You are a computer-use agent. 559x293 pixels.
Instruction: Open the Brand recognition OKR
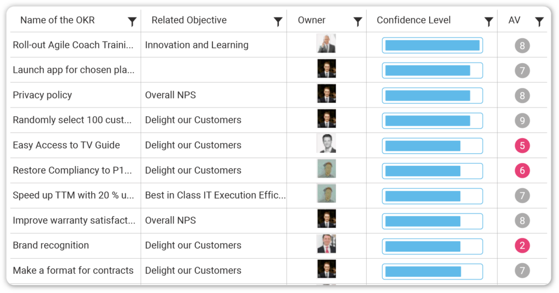coord(51,246)
